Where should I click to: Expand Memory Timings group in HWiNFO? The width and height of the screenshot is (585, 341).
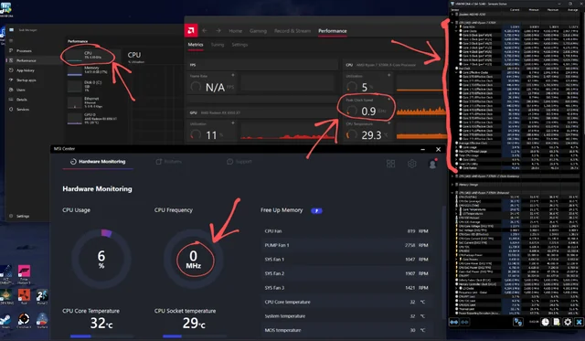(x=452, y=185)
